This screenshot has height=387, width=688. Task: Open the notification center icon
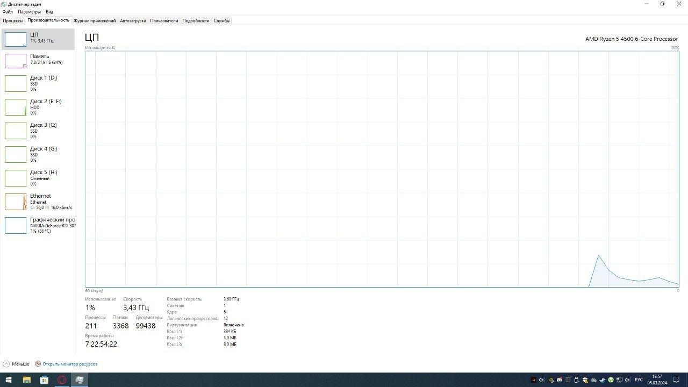pos(676,380)
